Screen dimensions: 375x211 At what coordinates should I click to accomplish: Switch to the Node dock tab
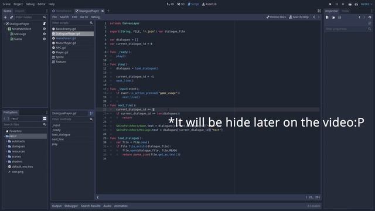[345, 11]
